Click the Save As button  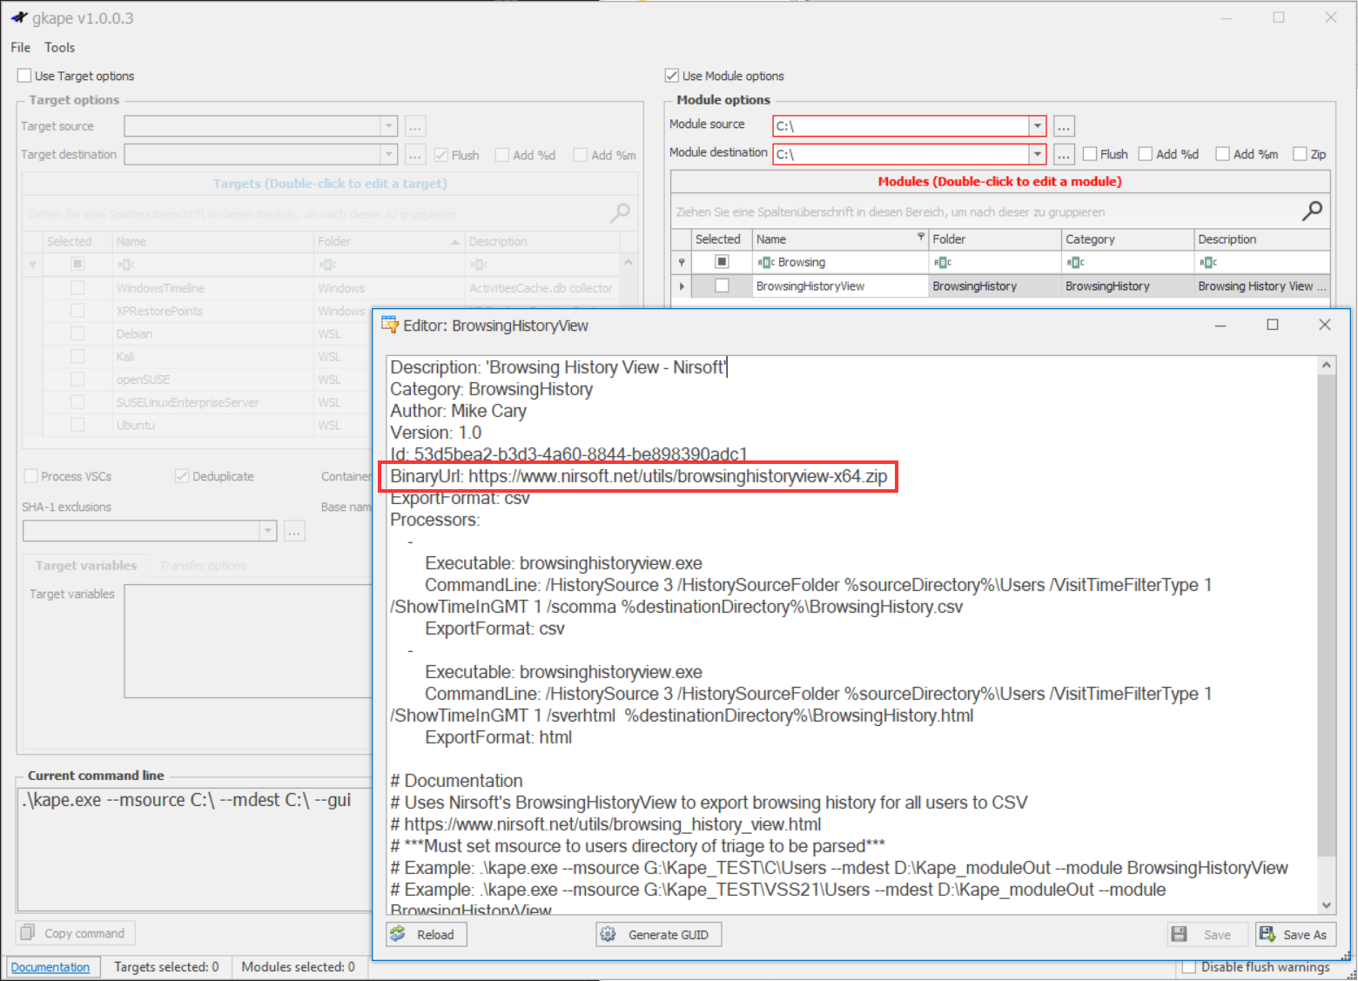(1295, 934)
